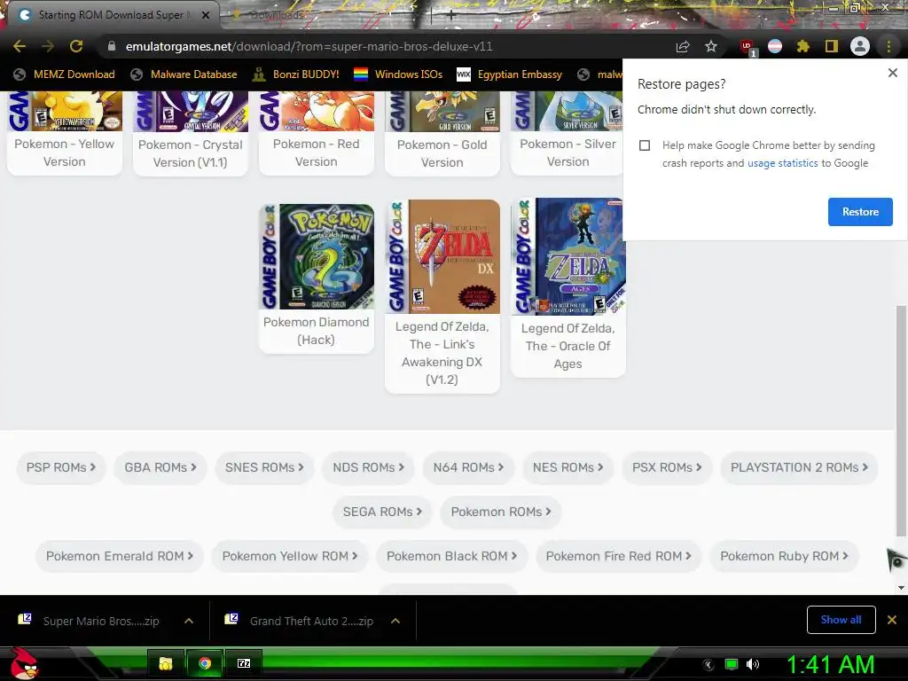Browse Pokemon ROMs category
The height and width of the screenshot is (681, 908).
click(x=501, y=512)
